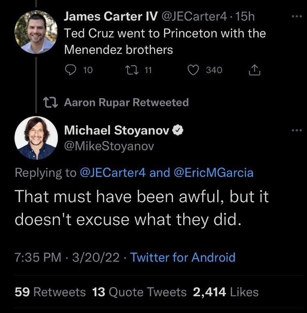View the 2,414 Likes list
This screenshot has height=313, width=307.
coord(226,292)
